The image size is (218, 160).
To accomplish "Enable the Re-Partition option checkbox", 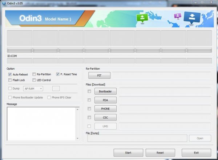I will [x=34, y=74].
